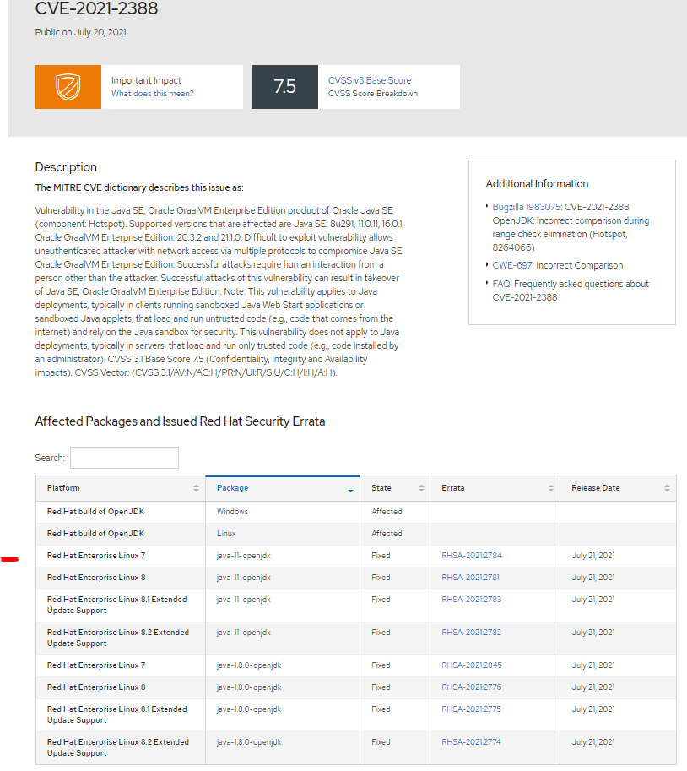Open RHSA-2021:2845 errata link

pyautogui.click(x=471, y=665)
